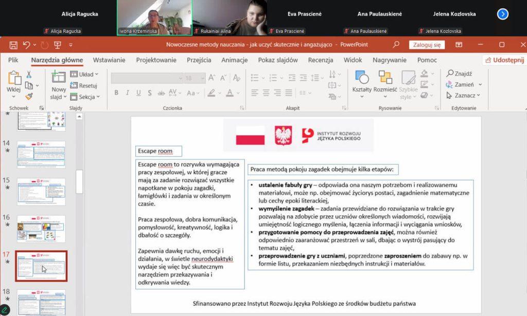527x316 pixels.
Task: Toggle italic formatting
Action: click(x=128, y=93)
